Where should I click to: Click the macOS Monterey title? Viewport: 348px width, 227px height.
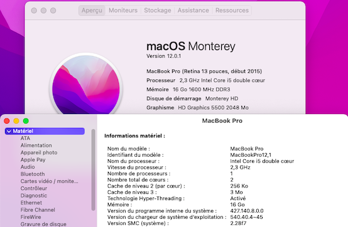190,46
